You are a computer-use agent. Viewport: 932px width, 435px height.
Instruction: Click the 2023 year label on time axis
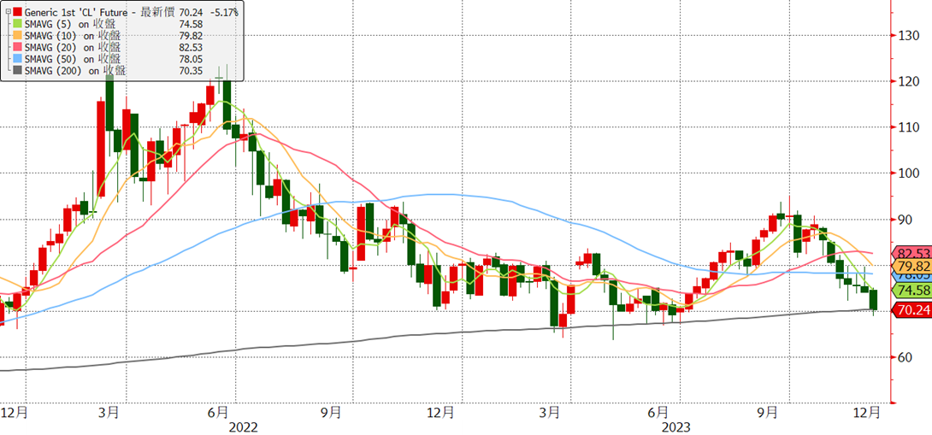coord(676,426)
